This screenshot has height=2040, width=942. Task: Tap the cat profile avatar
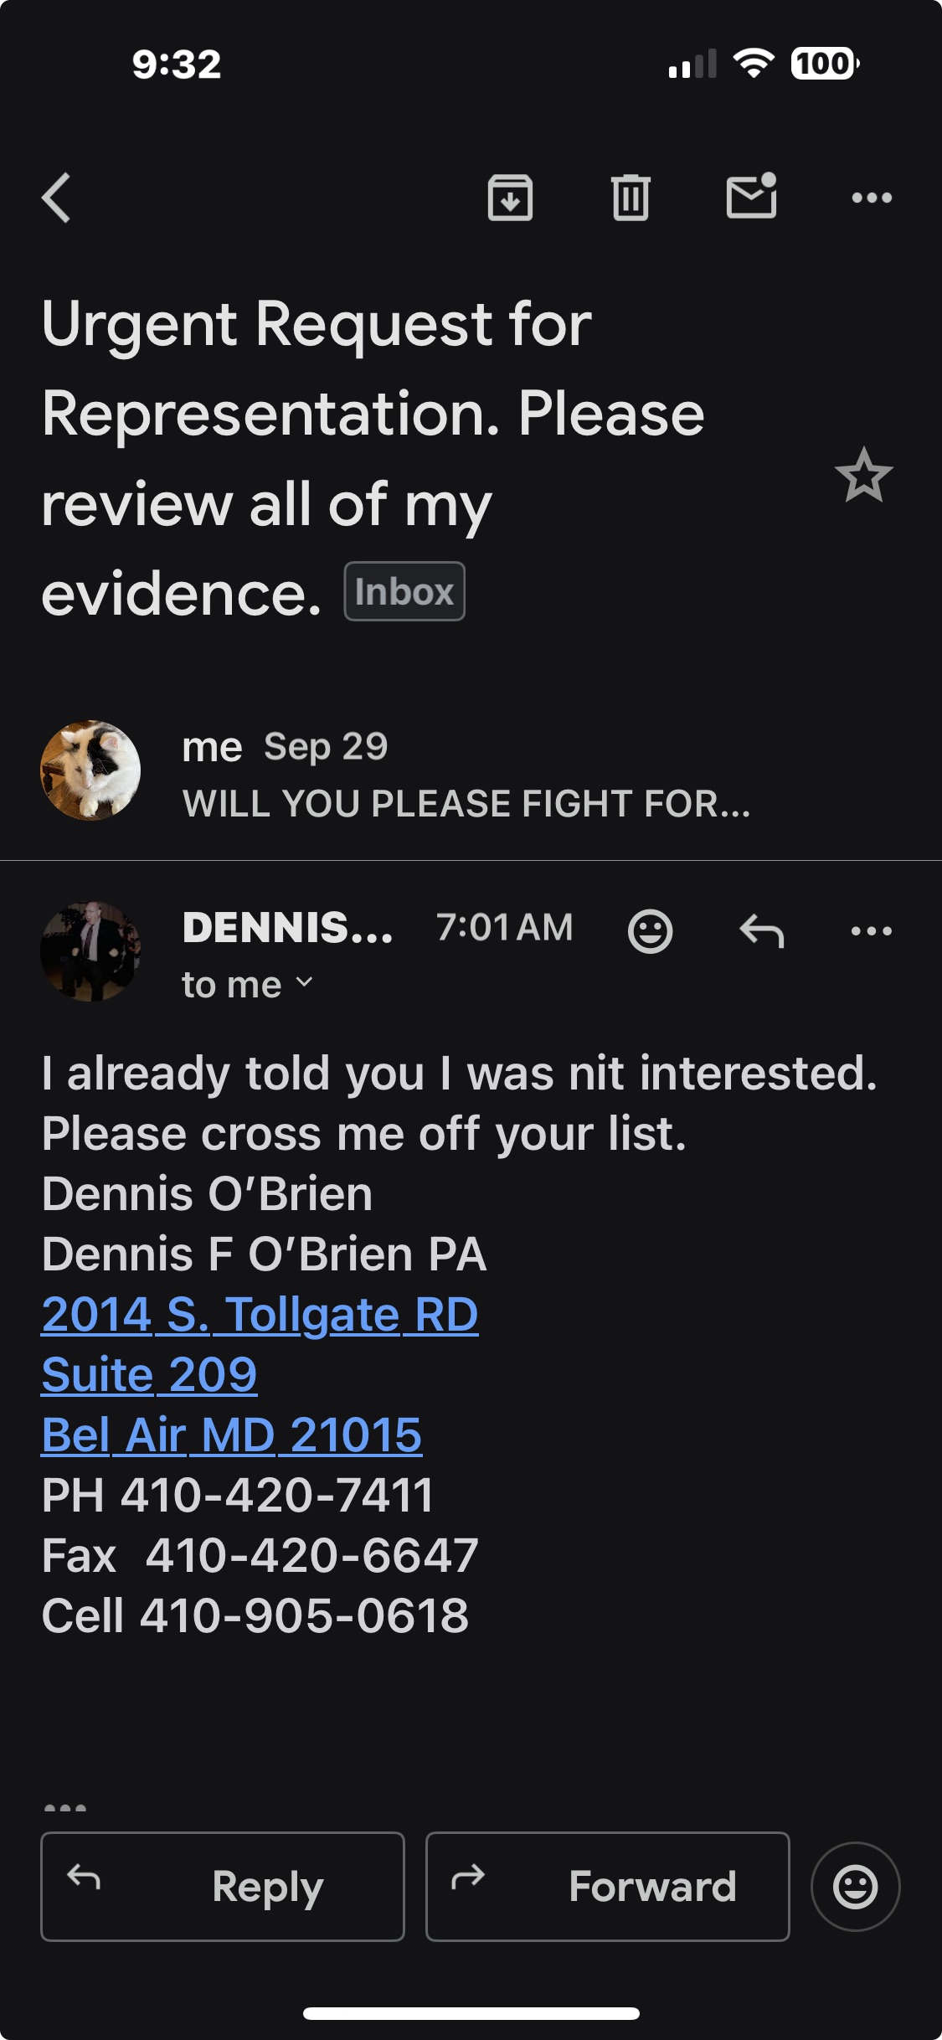click(x=90, y=770)
